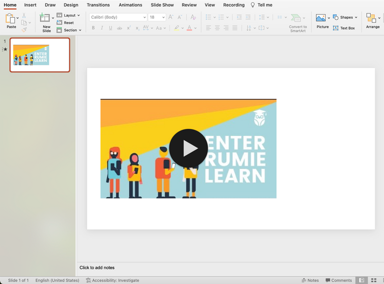Viewport: 384px width, 284px height.
Task: Click the Tell me search box
Action: [x=262, y=5]
